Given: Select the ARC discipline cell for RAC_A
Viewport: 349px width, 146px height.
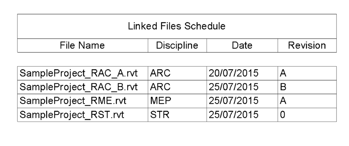Looking at the screenshot, I should [x=177, y=73].
